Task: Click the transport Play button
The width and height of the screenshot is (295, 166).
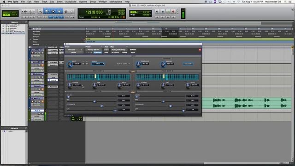Action: click(x=168, y=12)
